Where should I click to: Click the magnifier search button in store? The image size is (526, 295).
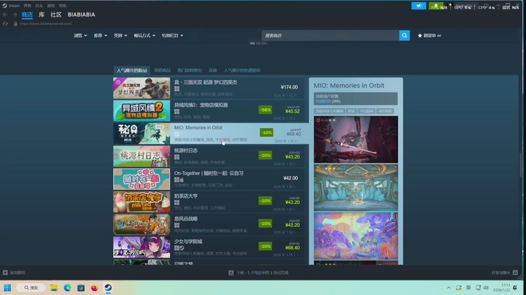(x=404, y=35)
